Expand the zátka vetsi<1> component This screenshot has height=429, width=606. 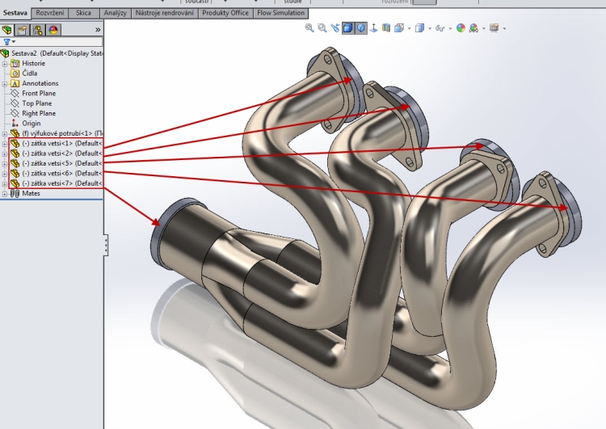tap(5, 143)
